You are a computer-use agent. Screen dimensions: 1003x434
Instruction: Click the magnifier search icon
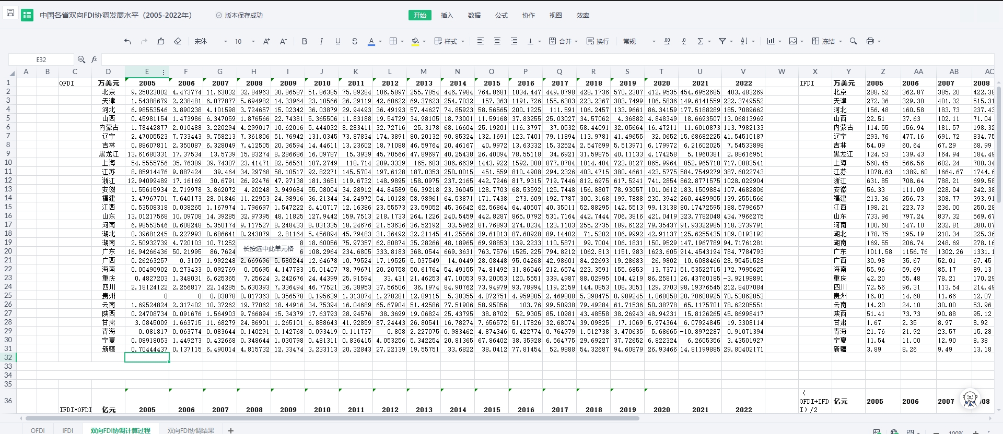point(854,41)
